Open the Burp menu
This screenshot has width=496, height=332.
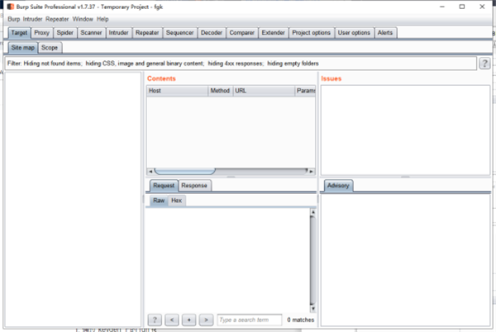[13, 19]
